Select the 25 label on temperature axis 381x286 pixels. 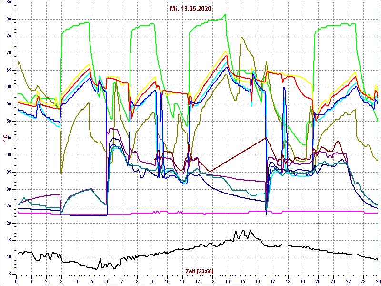8,206
